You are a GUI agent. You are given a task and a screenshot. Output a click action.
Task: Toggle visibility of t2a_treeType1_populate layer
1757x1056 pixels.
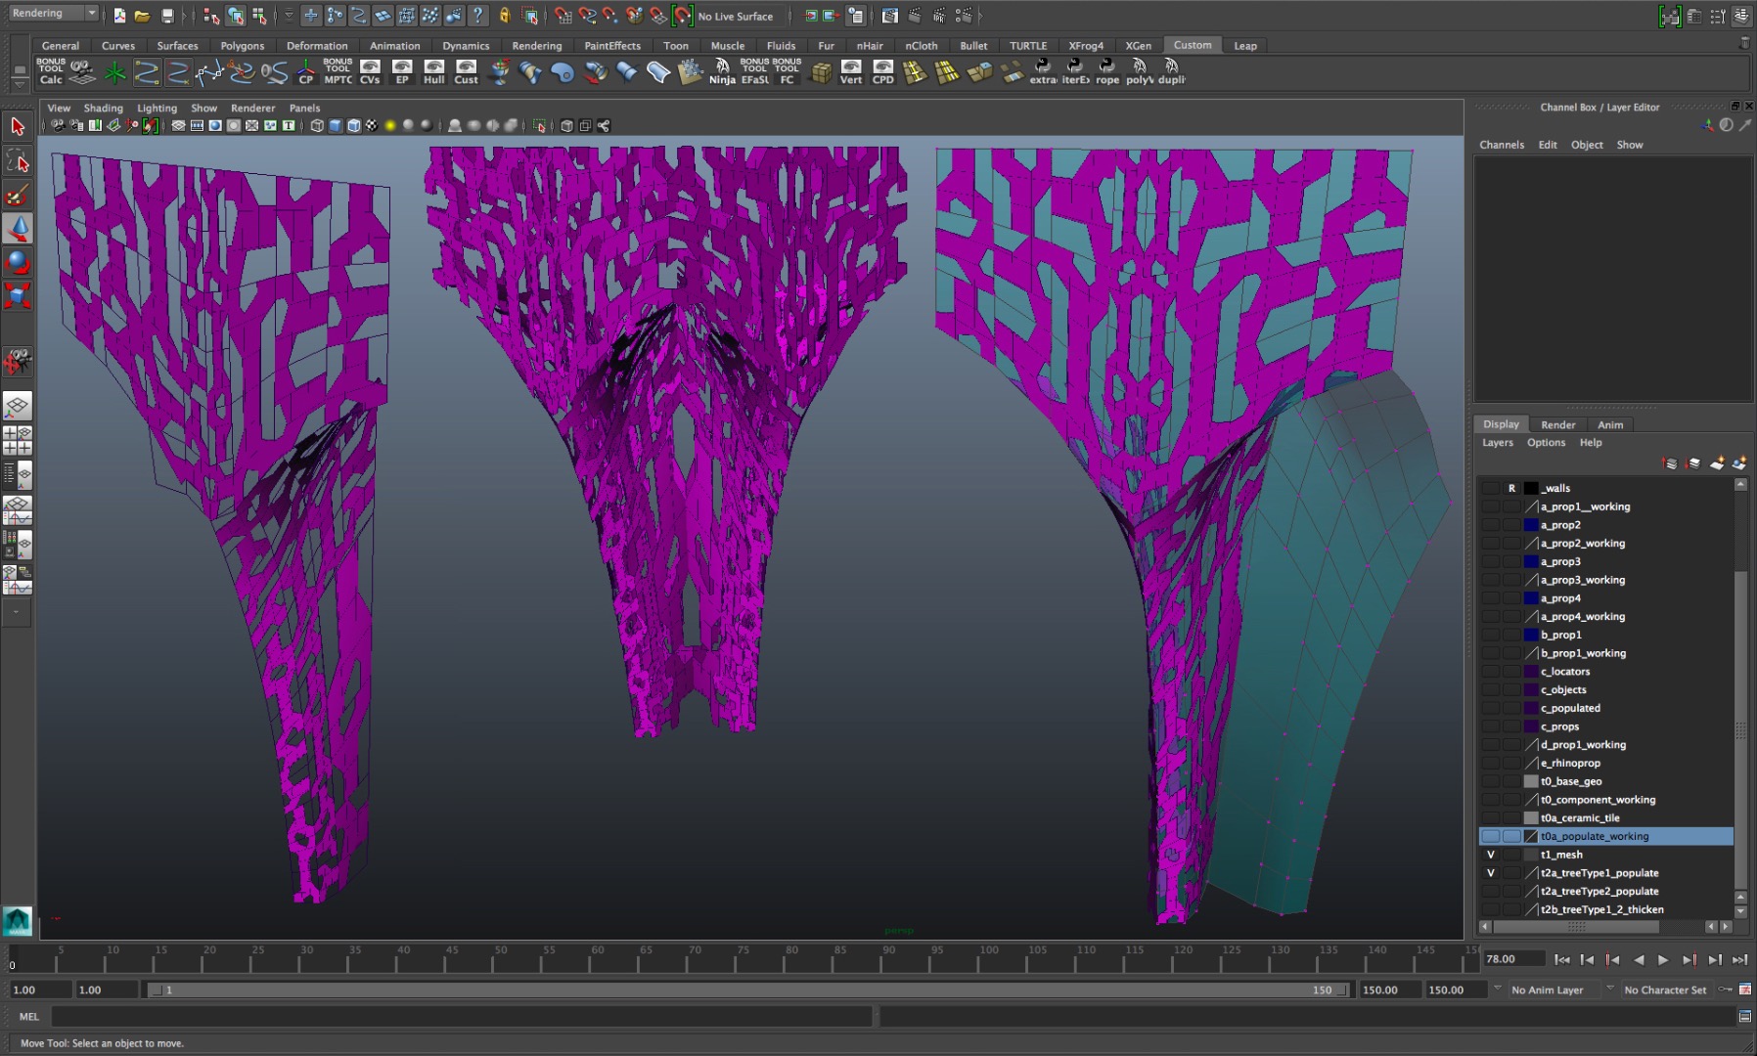coord(1490,873)
